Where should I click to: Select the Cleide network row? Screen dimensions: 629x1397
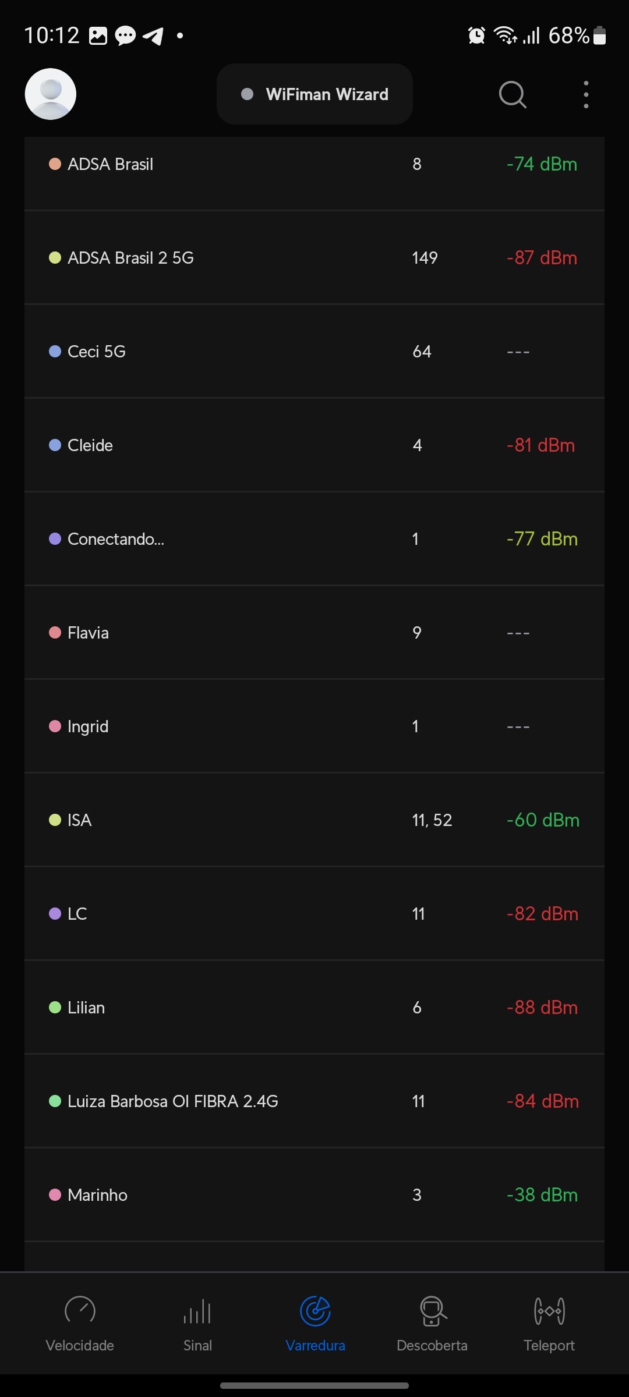click(x=90, y=445)
